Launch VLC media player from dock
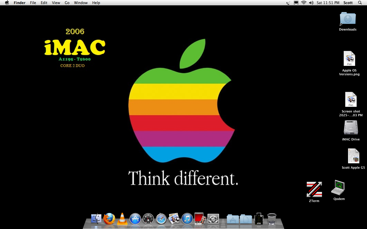 (122, 219)
